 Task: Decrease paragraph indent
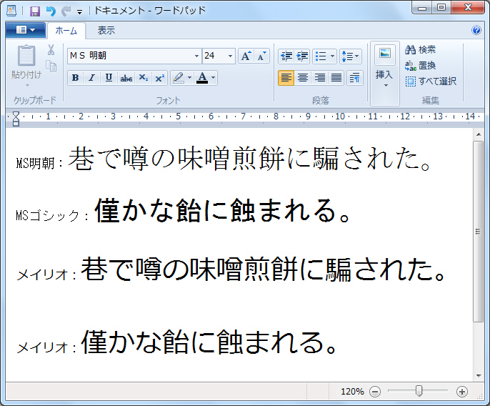(286, 56)
